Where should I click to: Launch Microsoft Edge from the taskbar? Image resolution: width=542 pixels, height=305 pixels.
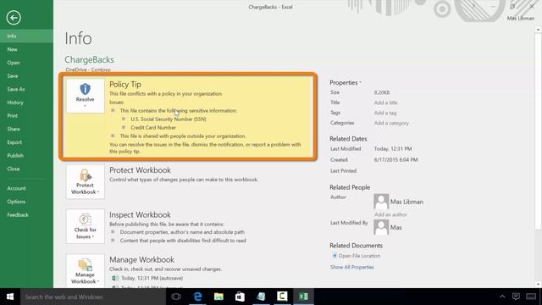pyautogui.click(x=197, y=297)
